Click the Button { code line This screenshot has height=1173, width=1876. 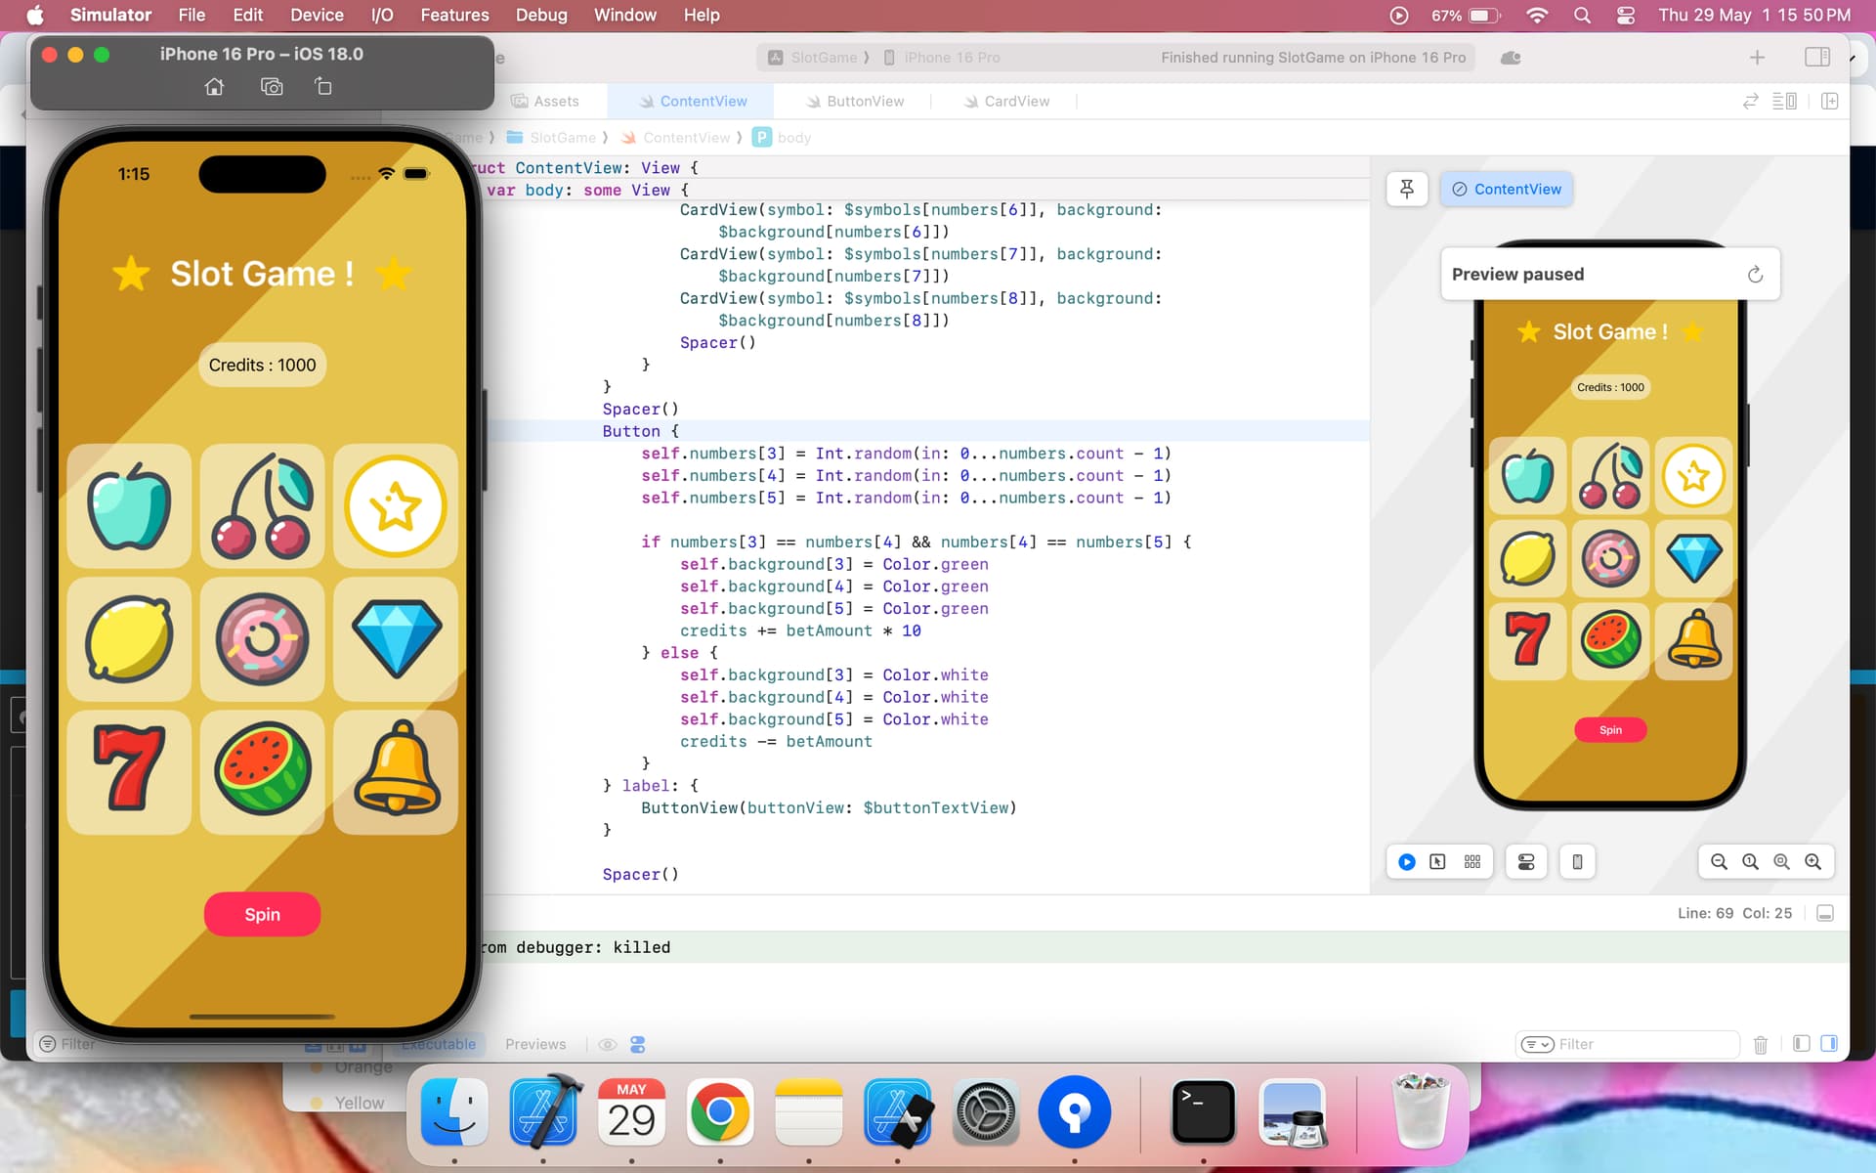[640, 431]
